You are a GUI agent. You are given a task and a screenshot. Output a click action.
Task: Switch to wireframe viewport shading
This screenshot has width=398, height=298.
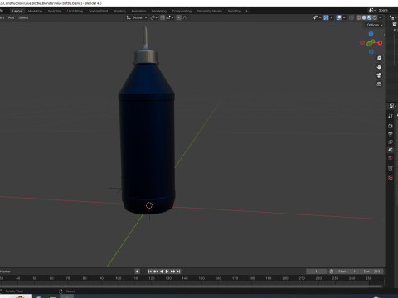coord(358,17)
